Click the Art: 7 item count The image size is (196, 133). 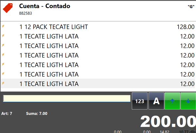[7, 113]
